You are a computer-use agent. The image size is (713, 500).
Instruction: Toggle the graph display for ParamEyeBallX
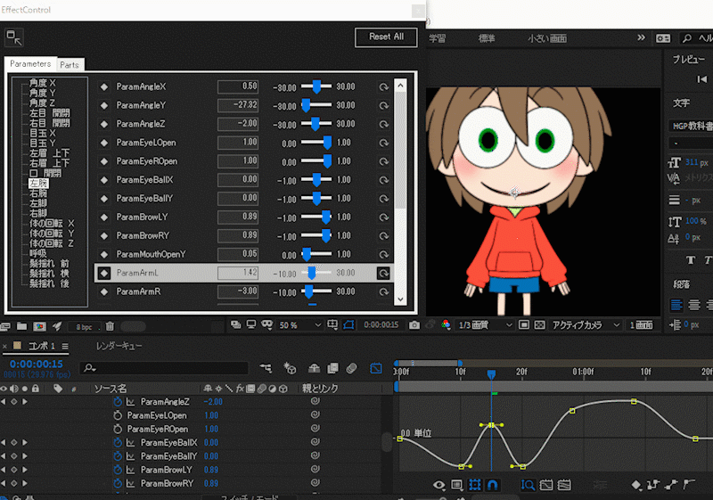coord(130,443)
